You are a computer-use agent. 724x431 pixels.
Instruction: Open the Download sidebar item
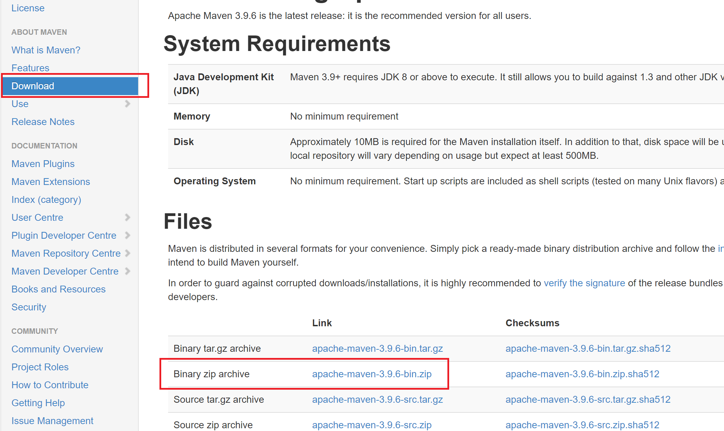point(33,86)
